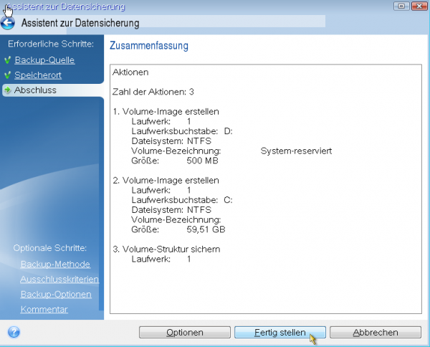Open the Kommentar optional step
This screenshot has width=430, height=347.
click(x=44, y=310)
